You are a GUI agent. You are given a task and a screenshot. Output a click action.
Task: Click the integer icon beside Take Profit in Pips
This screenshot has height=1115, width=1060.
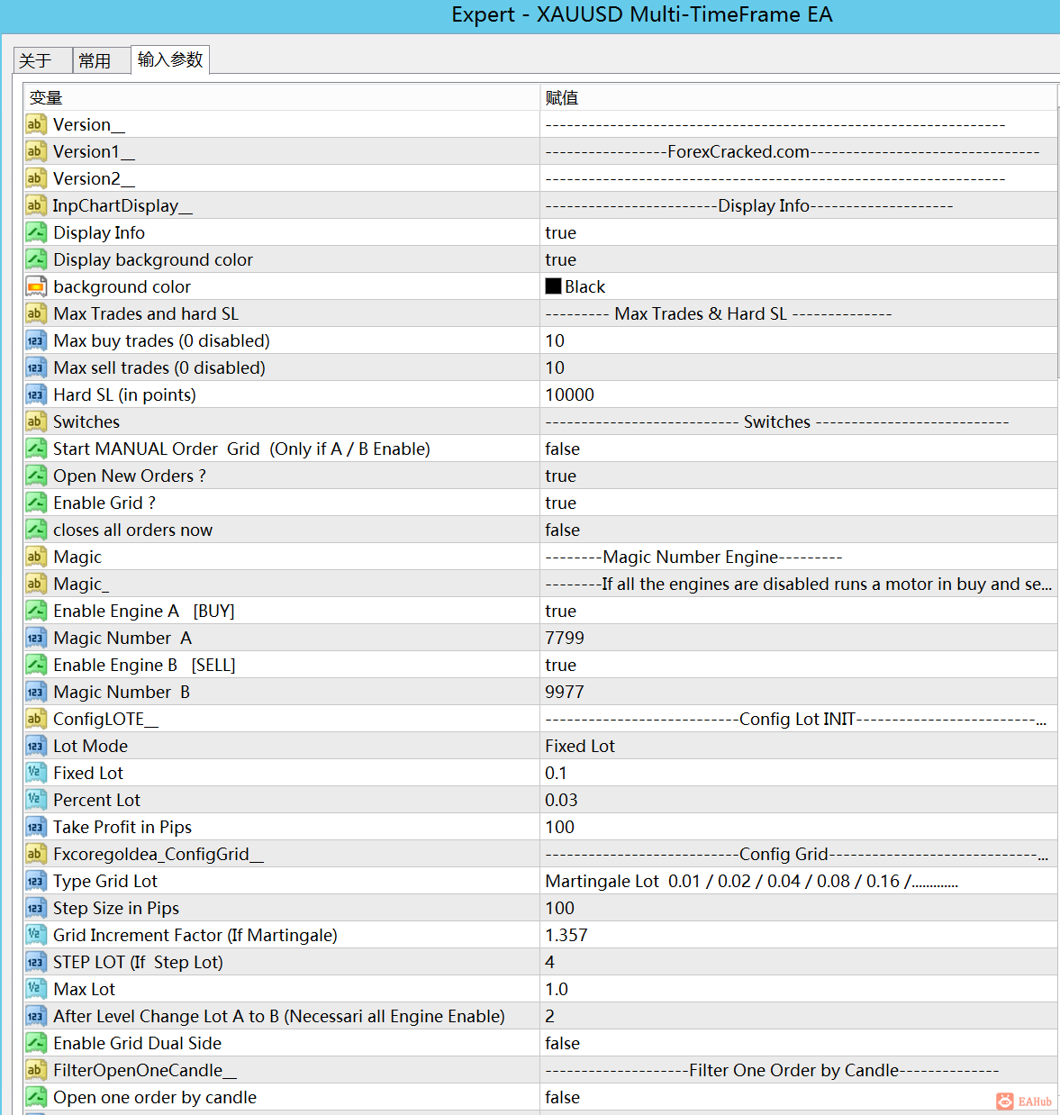(x=36, y=827)
